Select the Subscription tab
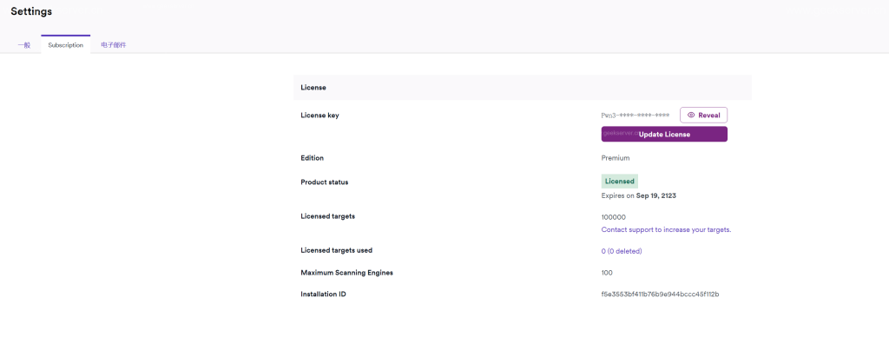This screenshot has width=889, height=364. [x=66, y=44]
